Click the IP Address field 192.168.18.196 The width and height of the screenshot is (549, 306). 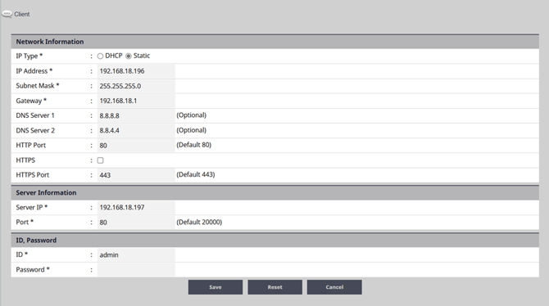pyautogui.click(x=136, y=71)
